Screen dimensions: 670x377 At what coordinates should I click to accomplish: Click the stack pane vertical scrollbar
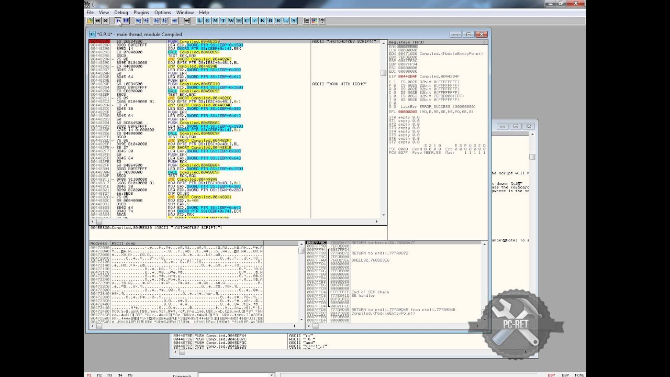pos(485,282)
